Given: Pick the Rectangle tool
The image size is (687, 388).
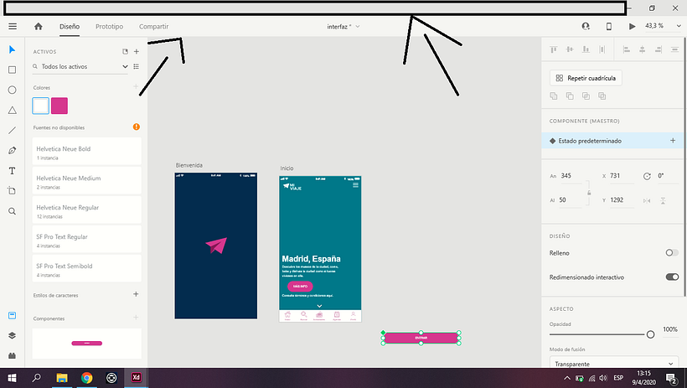Looking at the screenshot, I should point(13,70).
